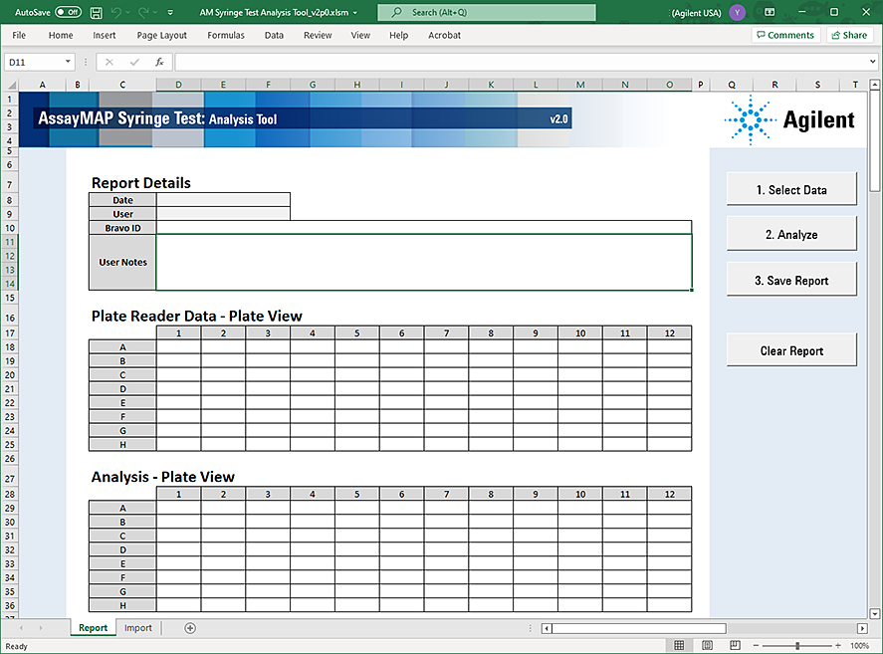883x654 pixels.
Task: Switch to Page Break Preview icon
Action: click(735, 646)
